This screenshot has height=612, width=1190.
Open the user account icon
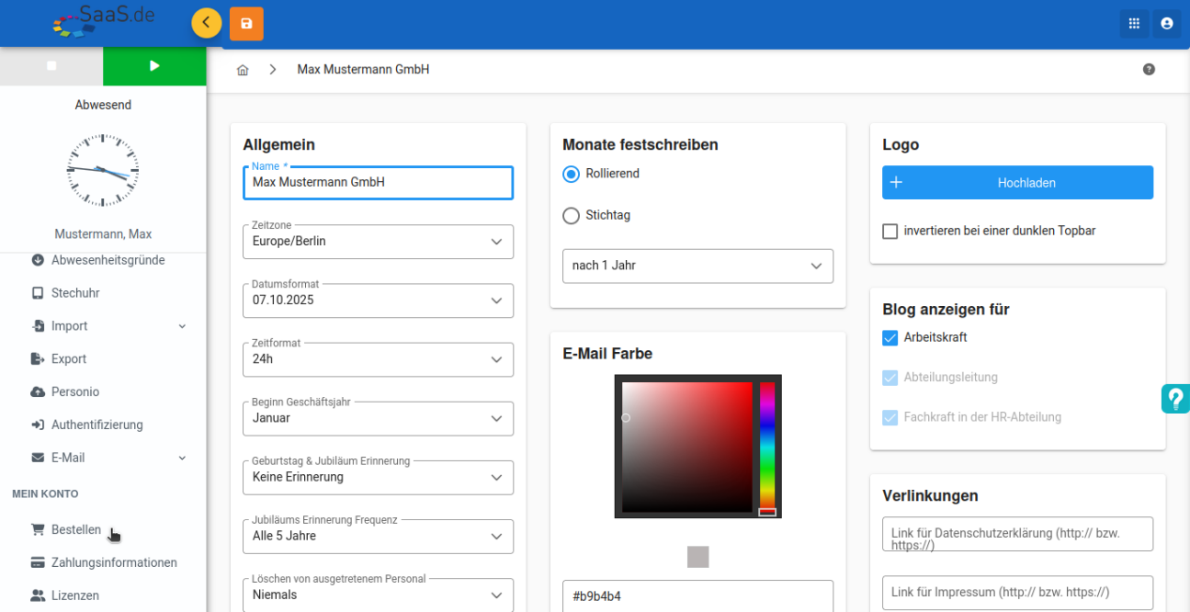click(1167, 24)
